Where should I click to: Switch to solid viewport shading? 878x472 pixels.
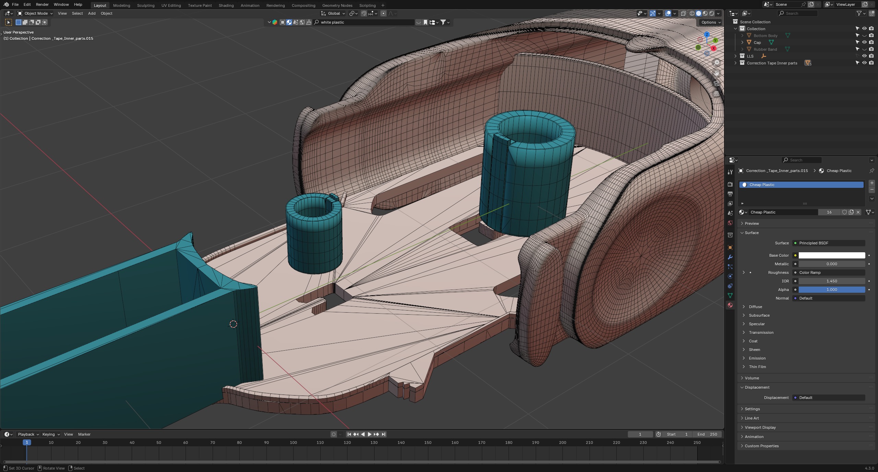[x=699, y=13]
